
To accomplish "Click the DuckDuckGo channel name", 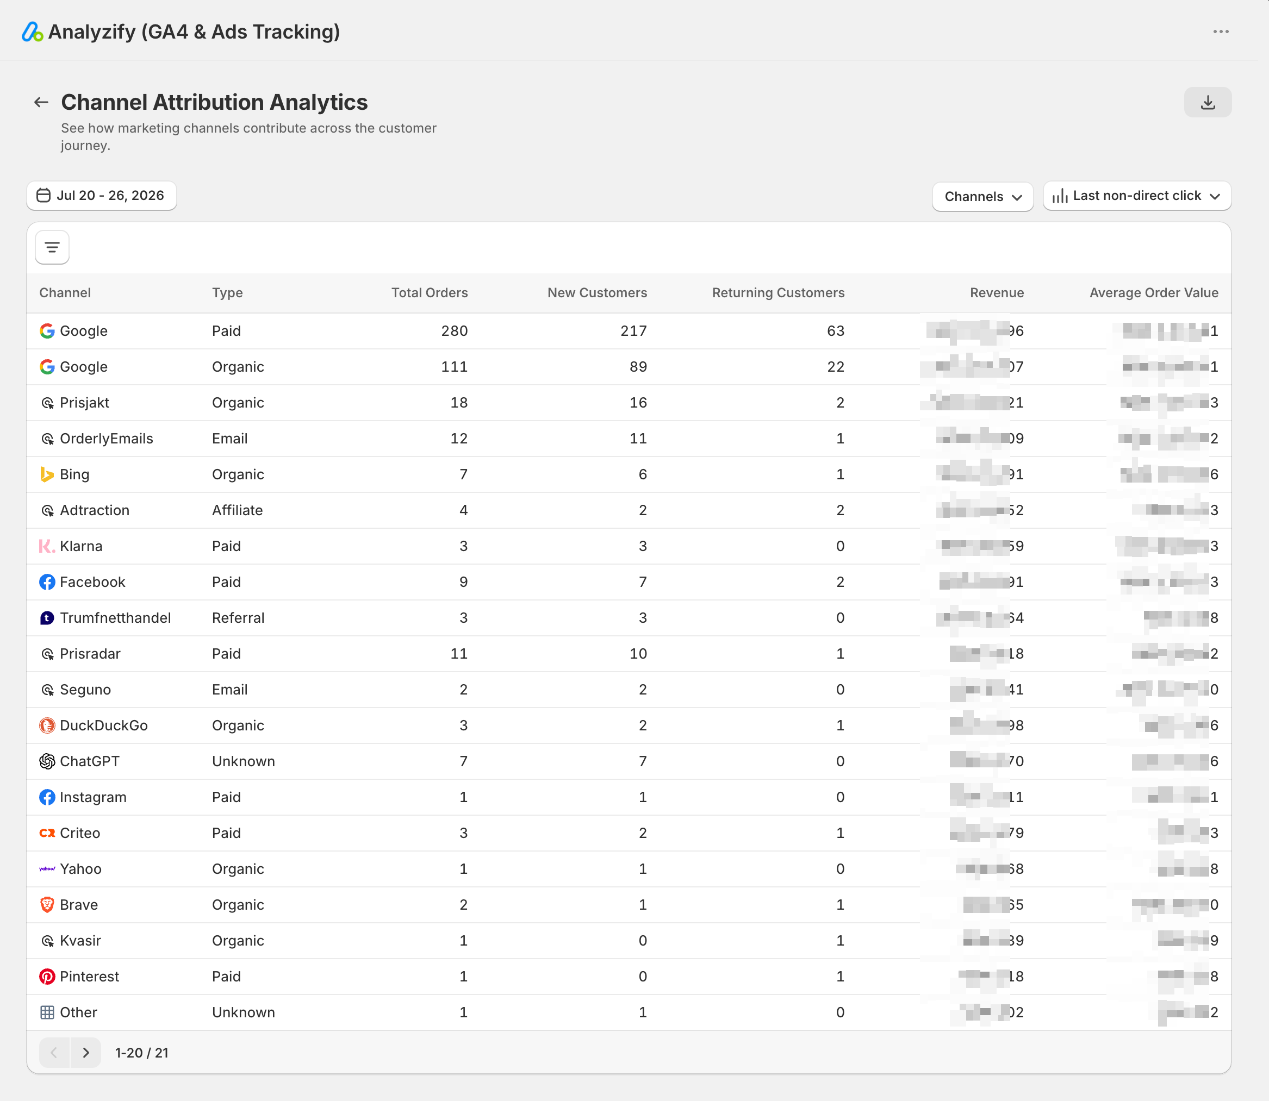I will point(103,725).
